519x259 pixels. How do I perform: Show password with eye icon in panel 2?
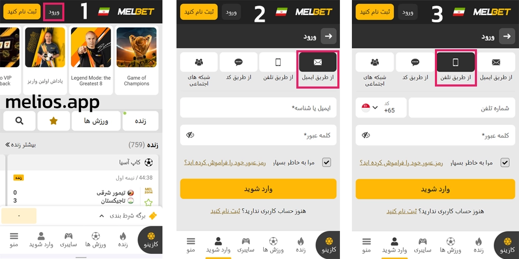[190, 135]
